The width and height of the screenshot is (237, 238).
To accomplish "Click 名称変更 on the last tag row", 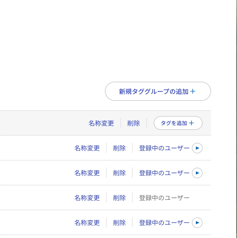I will 87,223.
